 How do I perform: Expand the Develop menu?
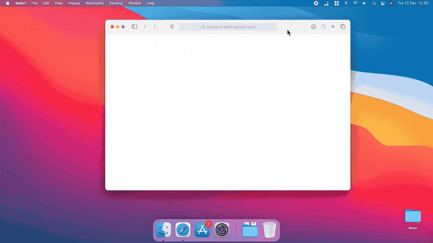[116, 3]
